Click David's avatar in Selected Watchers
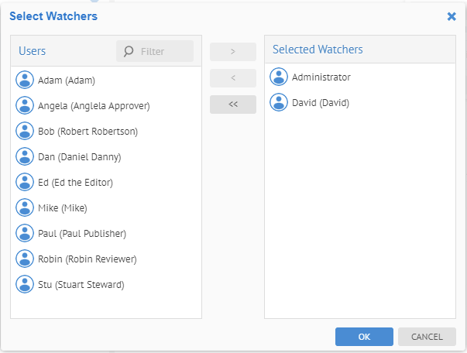The height and width of the screenshot is (353, 467). click(279, 102)
